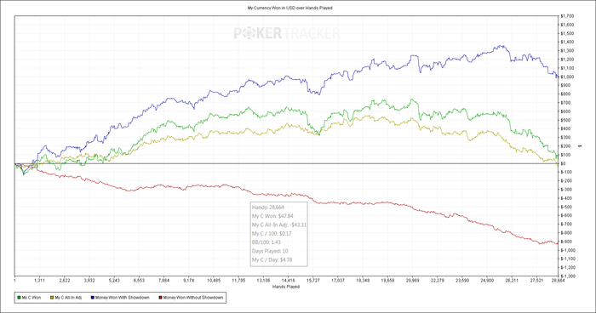The height and width of the screenshot is (313, 596).
Task: Click the 5,243 hands axis label
Action: click(114, 281)
